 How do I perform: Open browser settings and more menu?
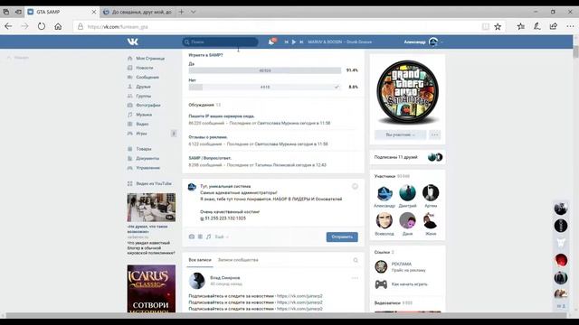[x=570, y=26]
